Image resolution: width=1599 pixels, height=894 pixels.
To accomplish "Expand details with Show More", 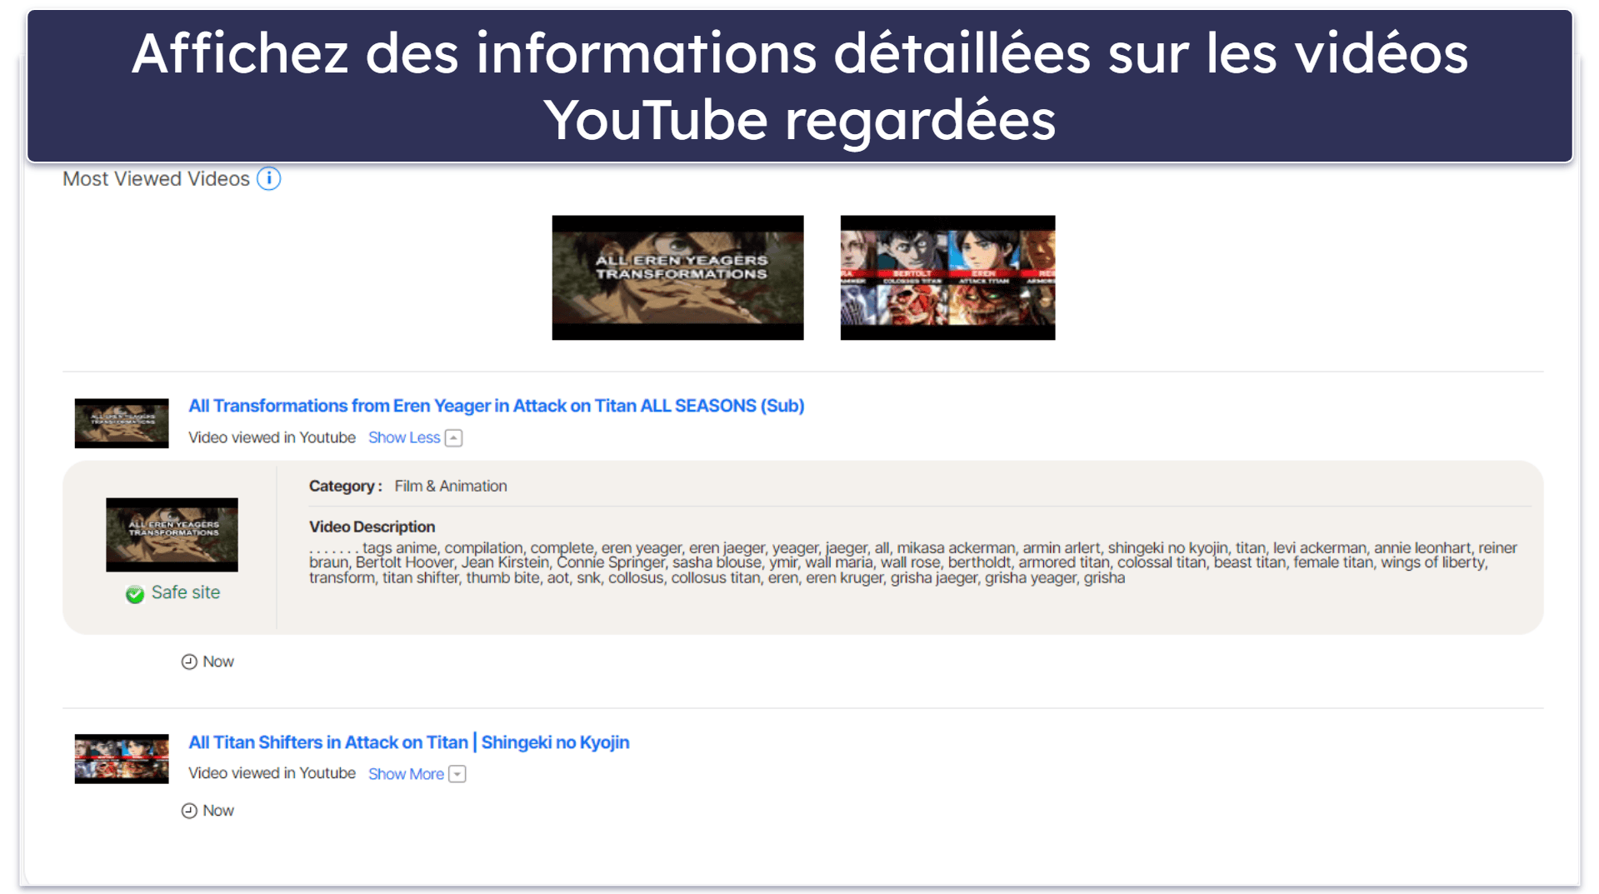I will (x=406, y=774).
